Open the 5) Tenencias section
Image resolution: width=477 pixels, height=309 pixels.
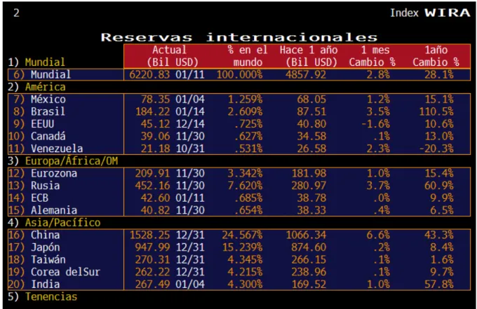point(43,296)
